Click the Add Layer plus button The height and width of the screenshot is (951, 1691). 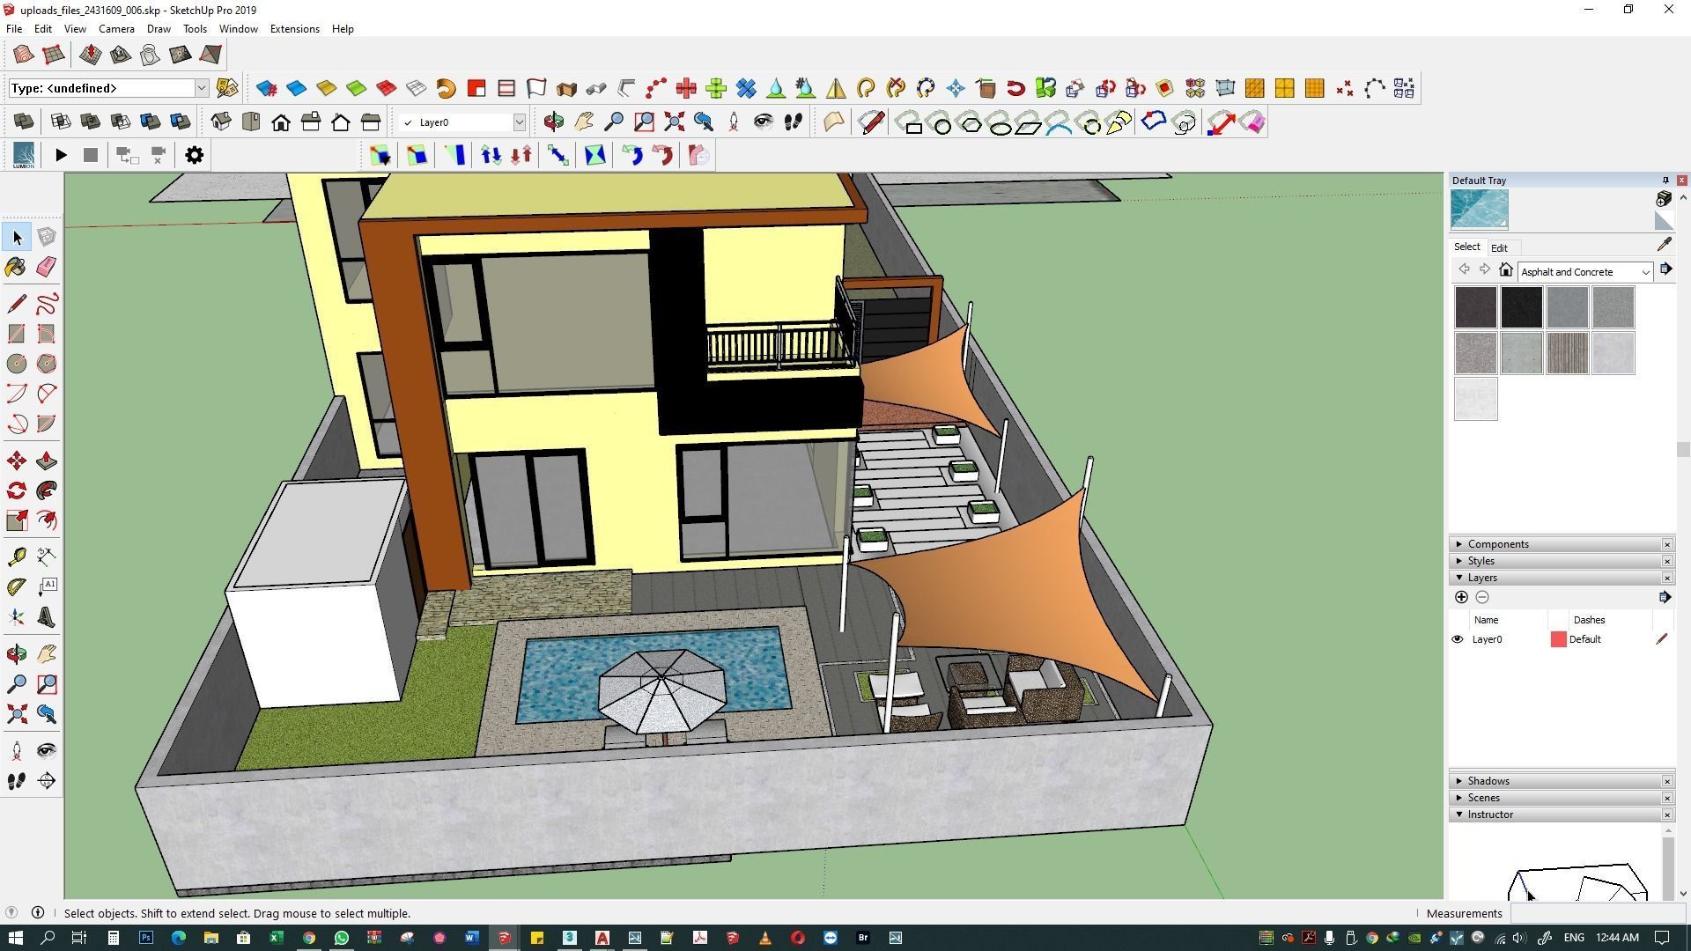click(1461, 598)
